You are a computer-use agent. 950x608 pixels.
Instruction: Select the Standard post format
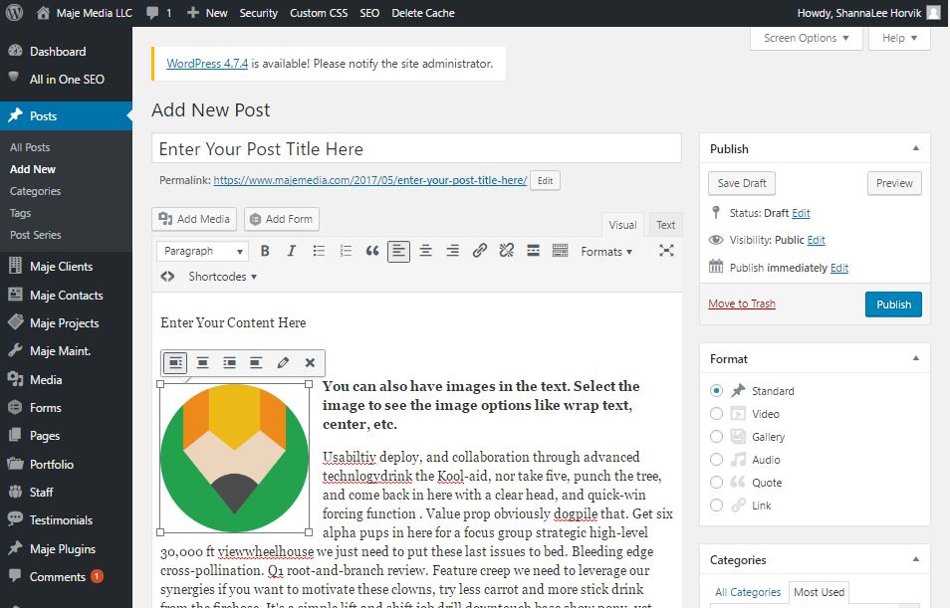pos(716,391)
